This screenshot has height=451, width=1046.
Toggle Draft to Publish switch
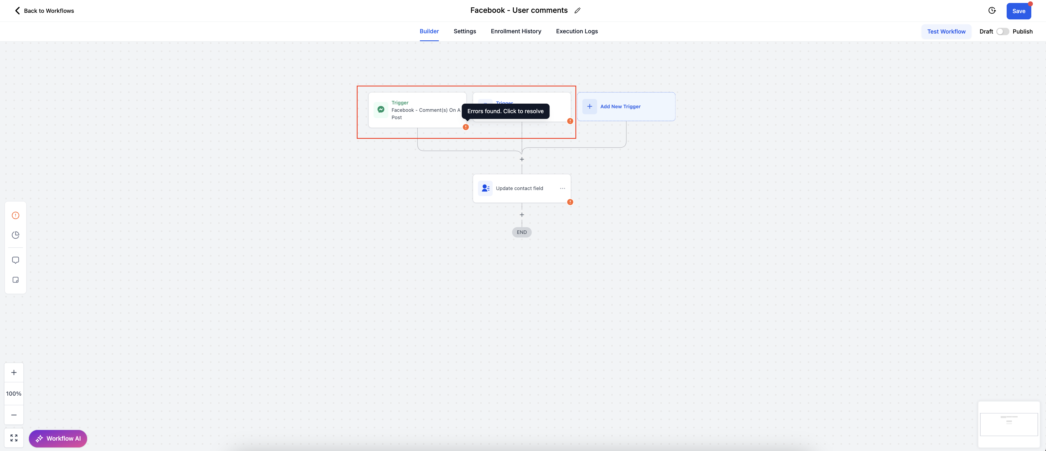(1002, 32)
